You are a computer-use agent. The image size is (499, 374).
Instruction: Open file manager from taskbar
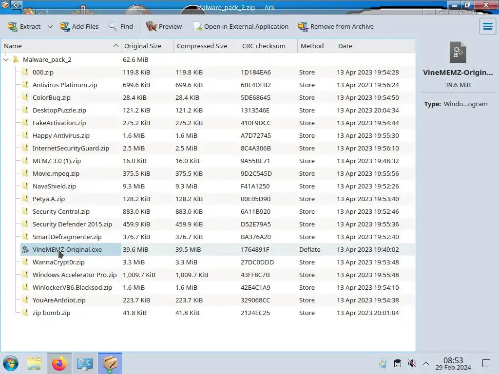click(34, 363)
